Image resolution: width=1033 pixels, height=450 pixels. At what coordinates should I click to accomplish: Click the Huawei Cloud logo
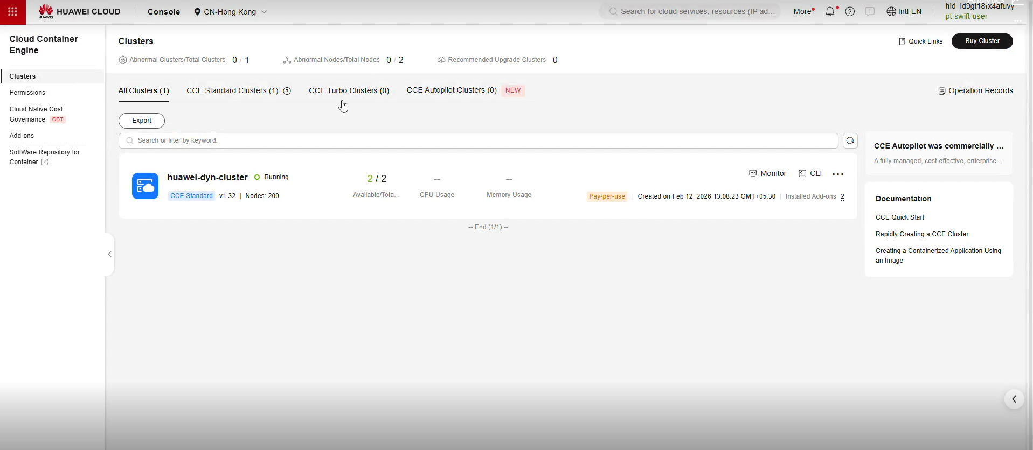coord(79,12)
